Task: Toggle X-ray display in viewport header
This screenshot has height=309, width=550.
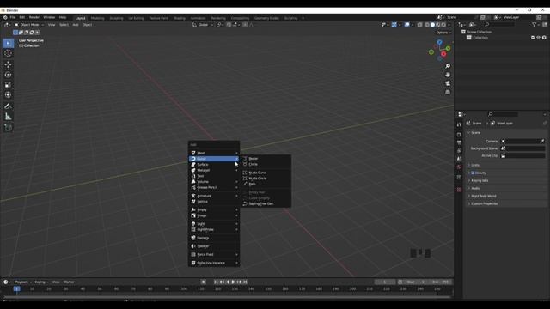Action: tap(419, 25)
